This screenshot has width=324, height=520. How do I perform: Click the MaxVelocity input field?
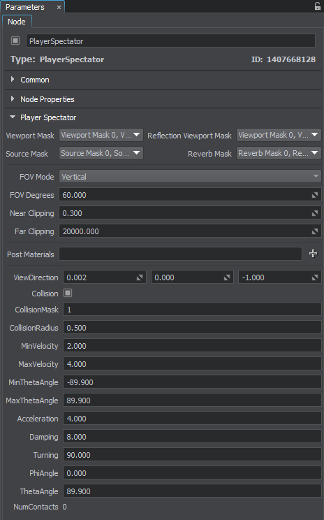tap(192, 364)
